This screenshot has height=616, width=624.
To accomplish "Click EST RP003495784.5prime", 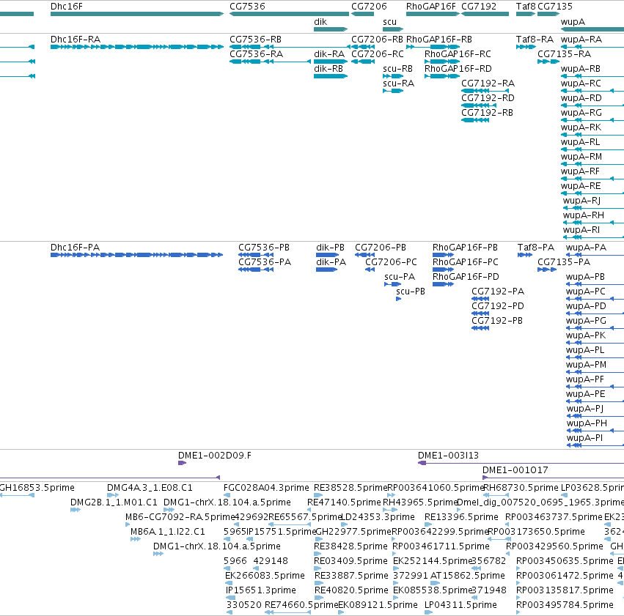I will [x=565, y=605].
